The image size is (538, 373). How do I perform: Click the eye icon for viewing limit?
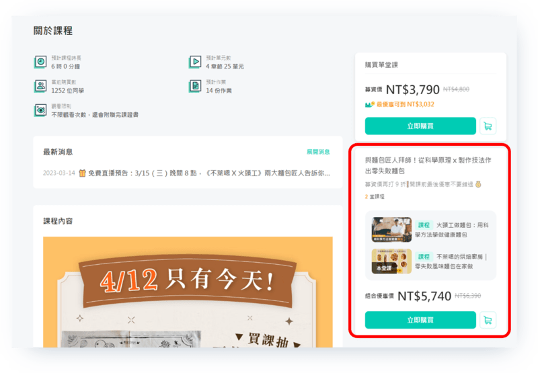40,110
